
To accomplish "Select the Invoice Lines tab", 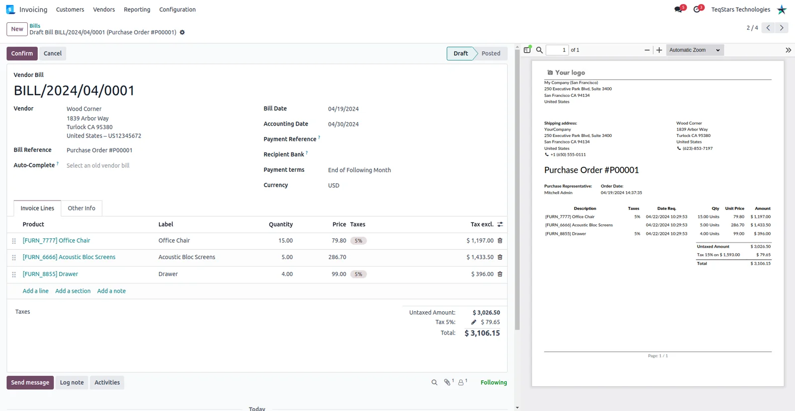I will pyautogui.click(x=37, y=208).
